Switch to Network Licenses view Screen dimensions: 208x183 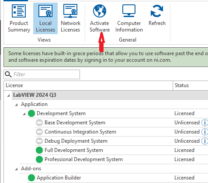tap(70, 18)
